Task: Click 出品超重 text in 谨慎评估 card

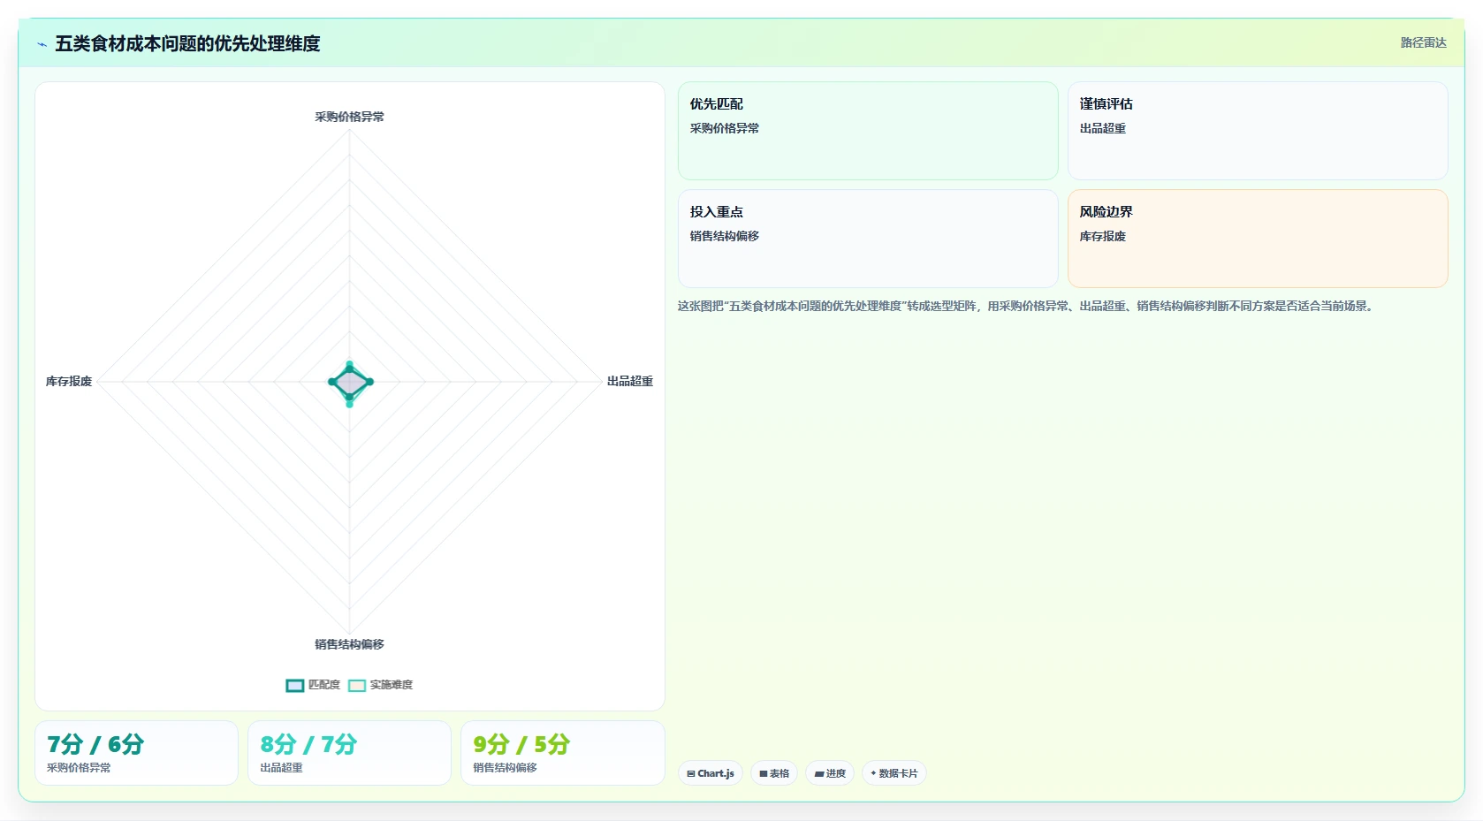Action: click(1102, 128)
